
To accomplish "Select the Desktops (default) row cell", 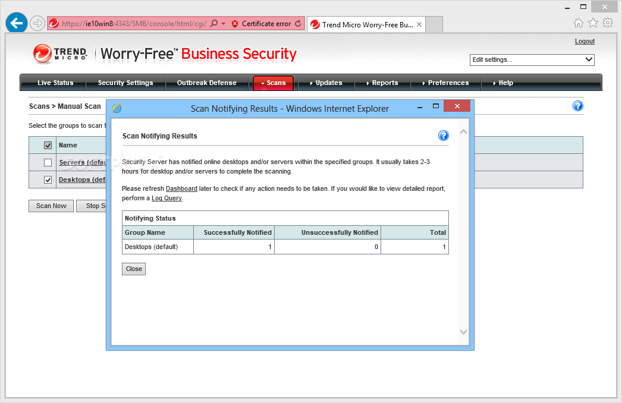I will click(x=158, y=247).
